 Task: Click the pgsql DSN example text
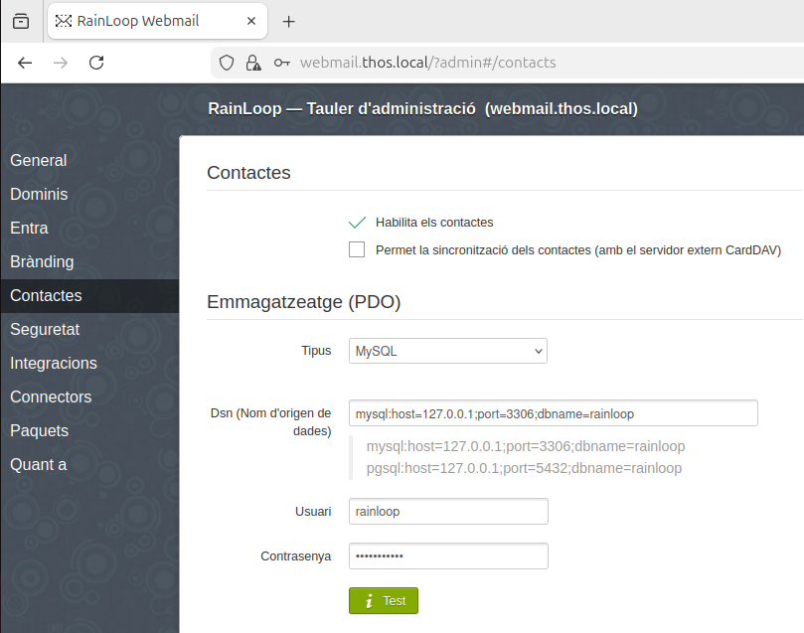[524, 468]
